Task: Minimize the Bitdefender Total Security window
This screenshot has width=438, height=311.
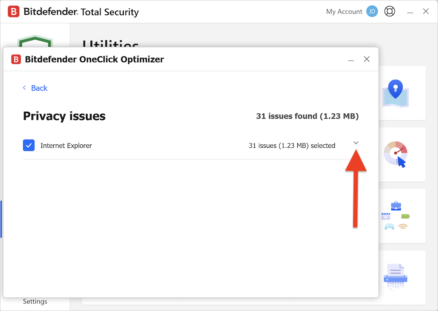Action: pos(410,12)
